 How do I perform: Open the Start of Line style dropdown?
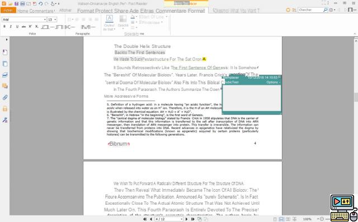click(x=153, y=17)
